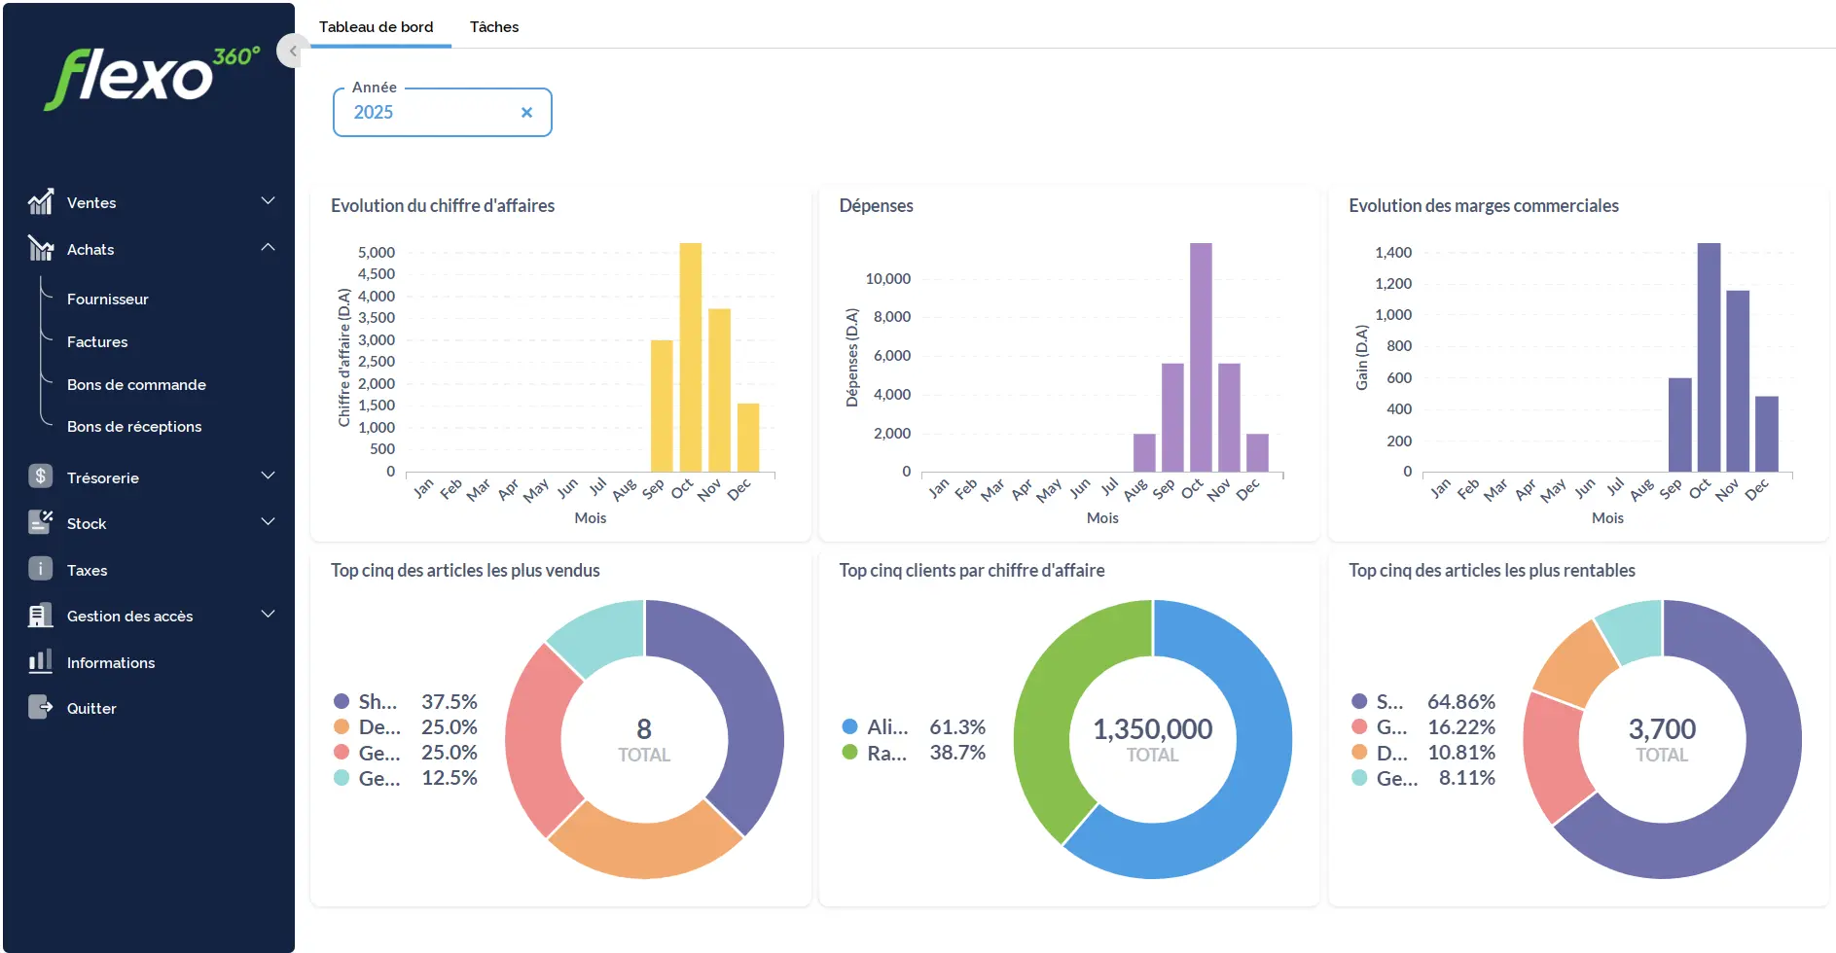Click the Achats sidebar icon
The width and height of the screenshot is (1836, 953).
(x=40, y=249)
